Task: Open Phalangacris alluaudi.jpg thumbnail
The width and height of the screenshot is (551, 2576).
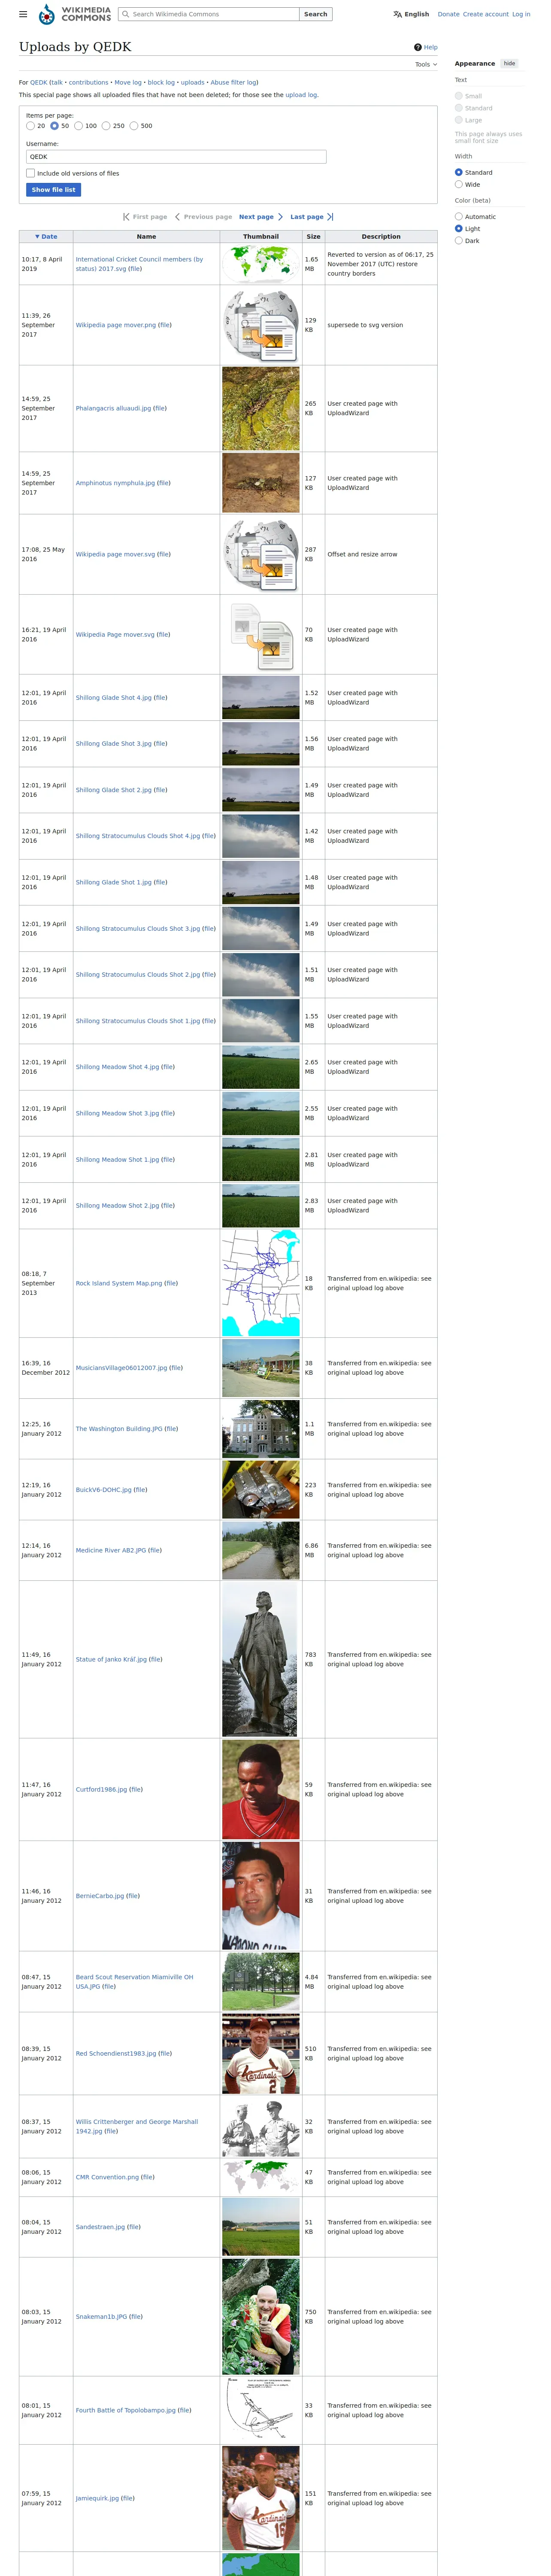Action: (261, 408)
